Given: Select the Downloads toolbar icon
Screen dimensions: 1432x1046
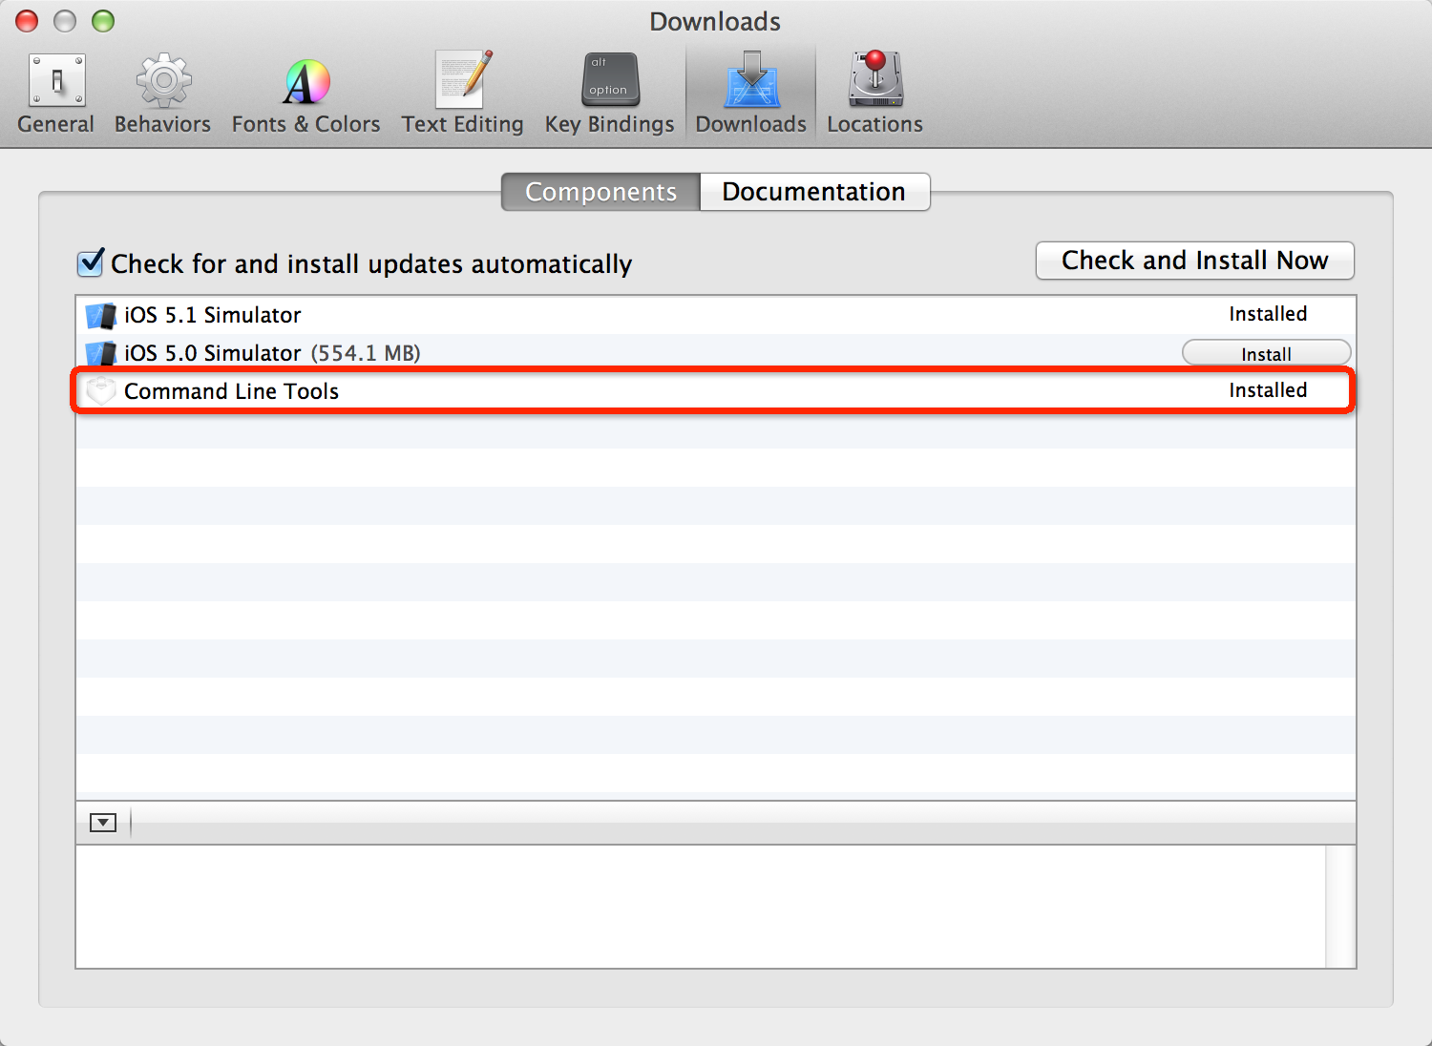Looking at the screenshot, I should pos(750,91).
